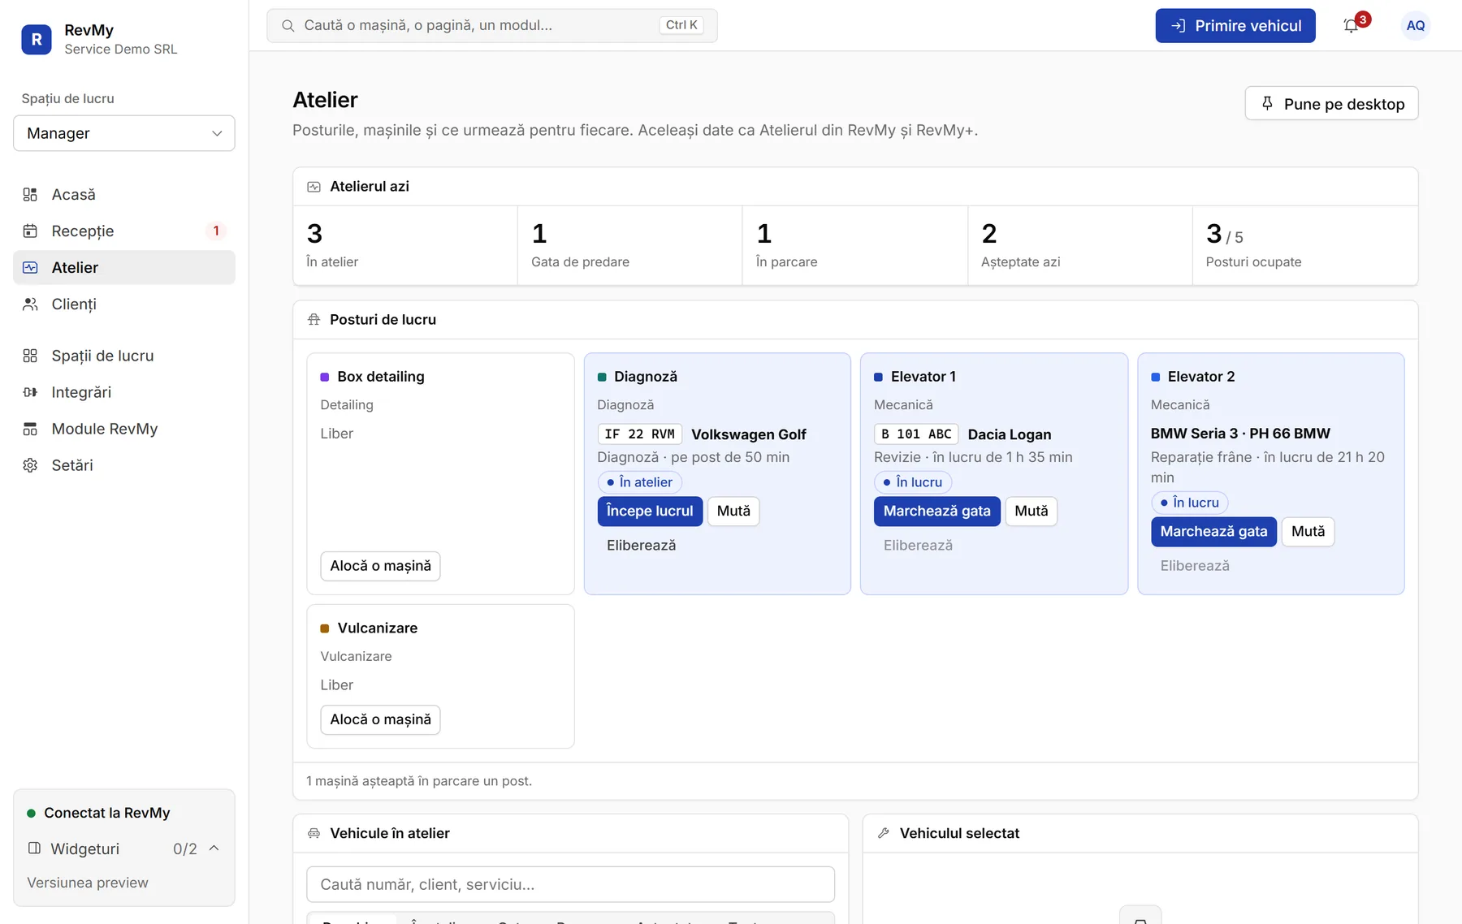Click the Vehicule în atelier car icon

tap(314, 833)
